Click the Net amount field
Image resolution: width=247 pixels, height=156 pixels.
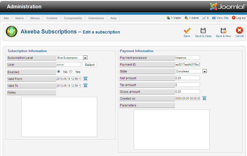pyautogui.click(x=187, y=78)
